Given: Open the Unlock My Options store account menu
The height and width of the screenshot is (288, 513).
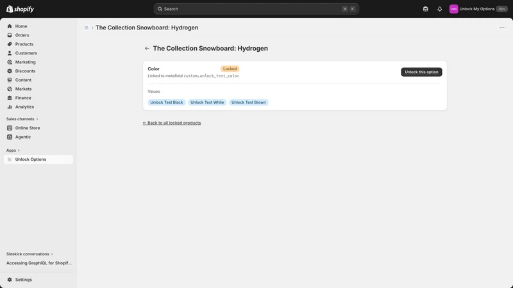Looking at the screenshot, I should pos(478,9).
